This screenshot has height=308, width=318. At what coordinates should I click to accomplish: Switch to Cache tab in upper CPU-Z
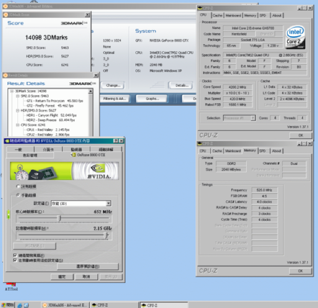point(217,15)
